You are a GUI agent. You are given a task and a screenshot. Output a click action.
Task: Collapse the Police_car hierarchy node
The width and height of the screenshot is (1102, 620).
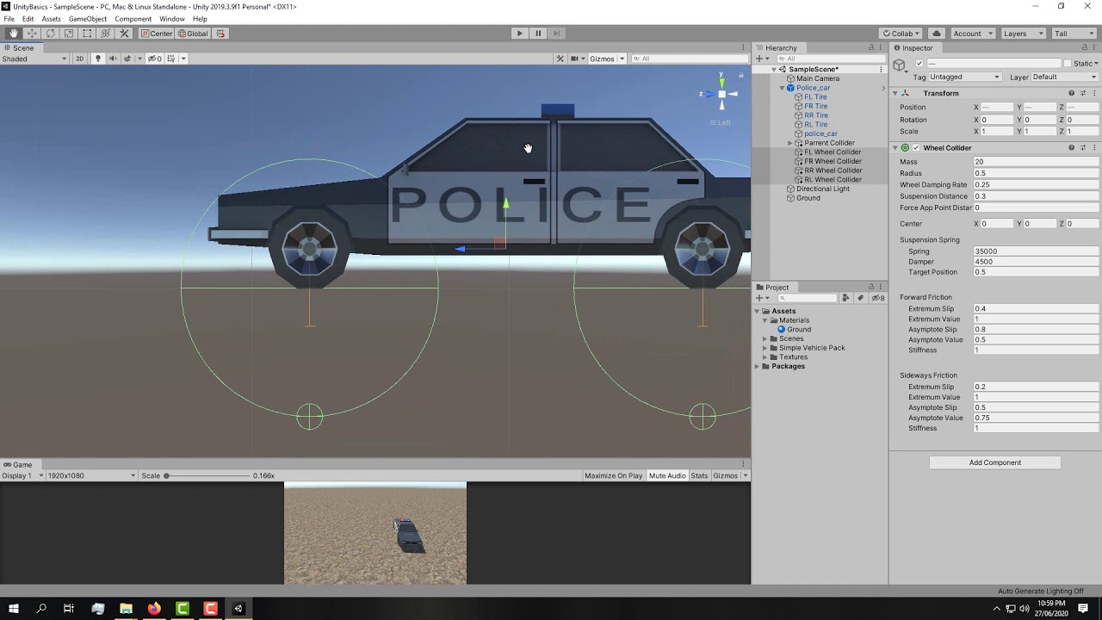point(782,88)
